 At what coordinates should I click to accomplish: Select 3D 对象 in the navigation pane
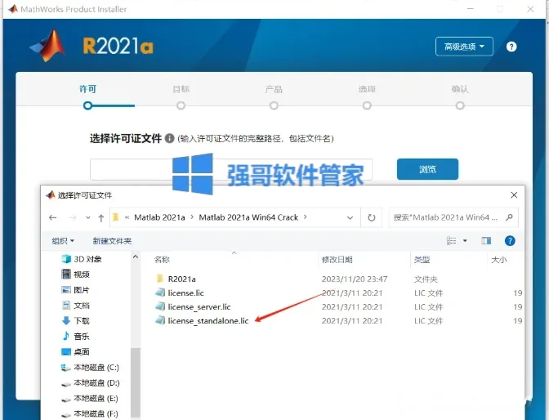pyautogui.click(x=87, y=259)
